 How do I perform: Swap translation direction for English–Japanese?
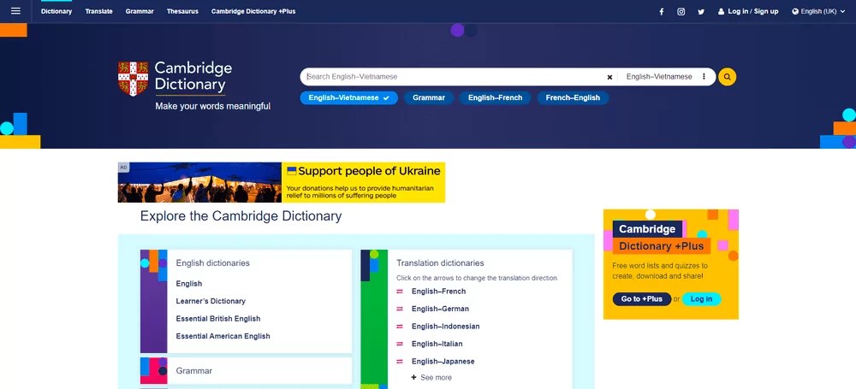[400, 362]
